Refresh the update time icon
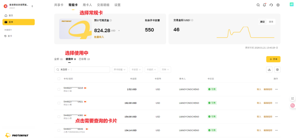Screen dimensions: 296x140 (x=277, y=48)
